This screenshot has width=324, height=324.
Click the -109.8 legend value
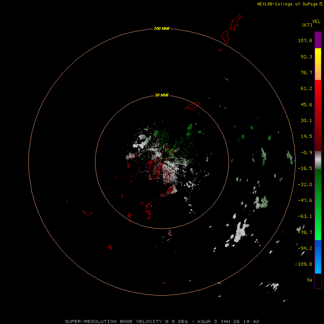(303, 264)
